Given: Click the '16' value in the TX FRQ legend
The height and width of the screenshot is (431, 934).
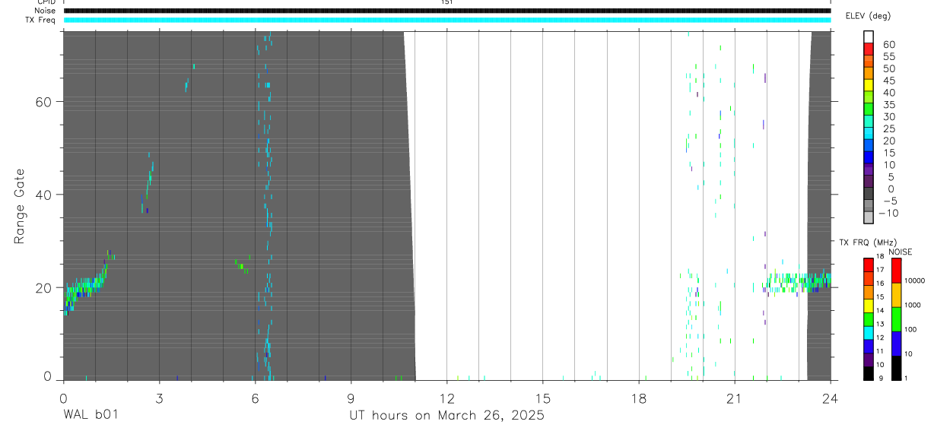Looking at the screenshot, I should [880, 283].
